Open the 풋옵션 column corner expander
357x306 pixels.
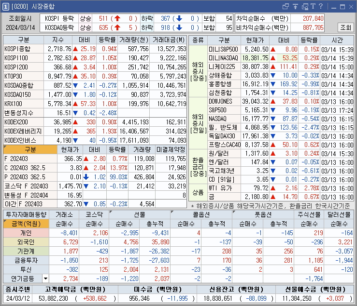[x=234, y=212]
